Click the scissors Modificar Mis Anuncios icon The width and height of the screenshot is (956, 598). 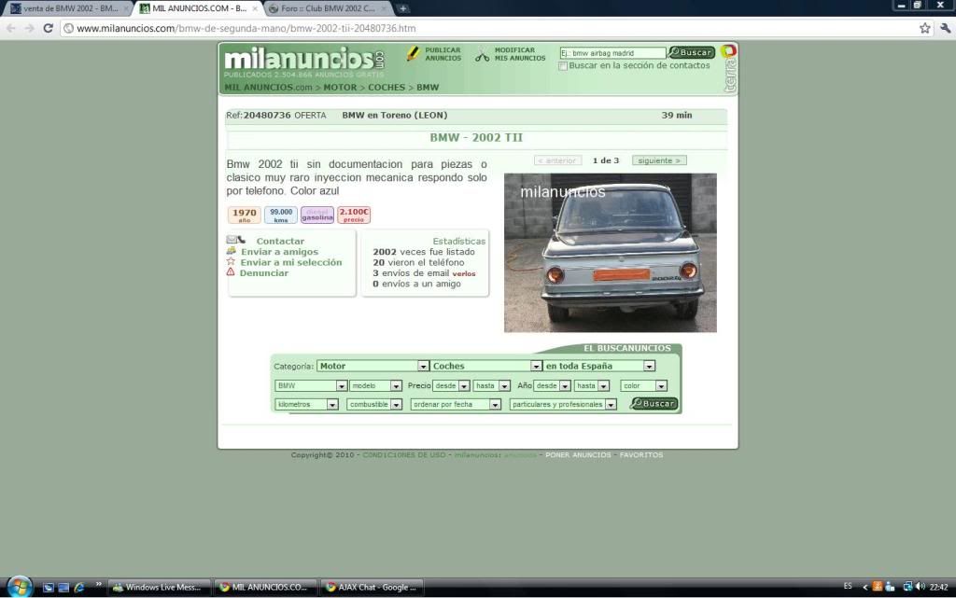point(482,55)
